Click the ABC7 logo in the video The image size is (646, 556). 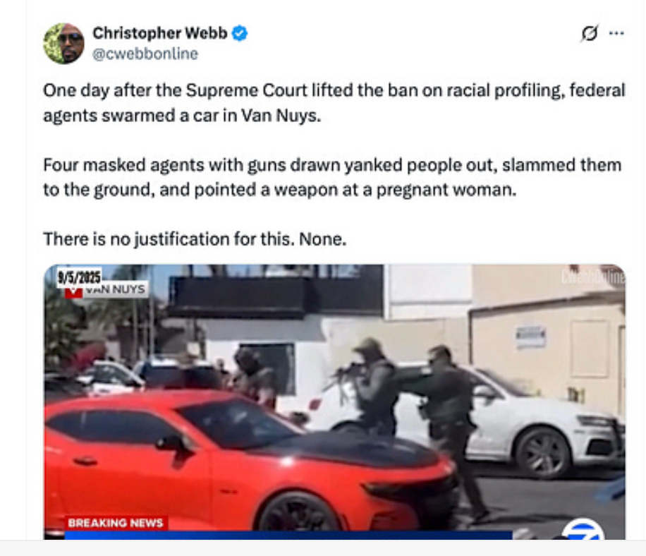[x=583, y=529]
